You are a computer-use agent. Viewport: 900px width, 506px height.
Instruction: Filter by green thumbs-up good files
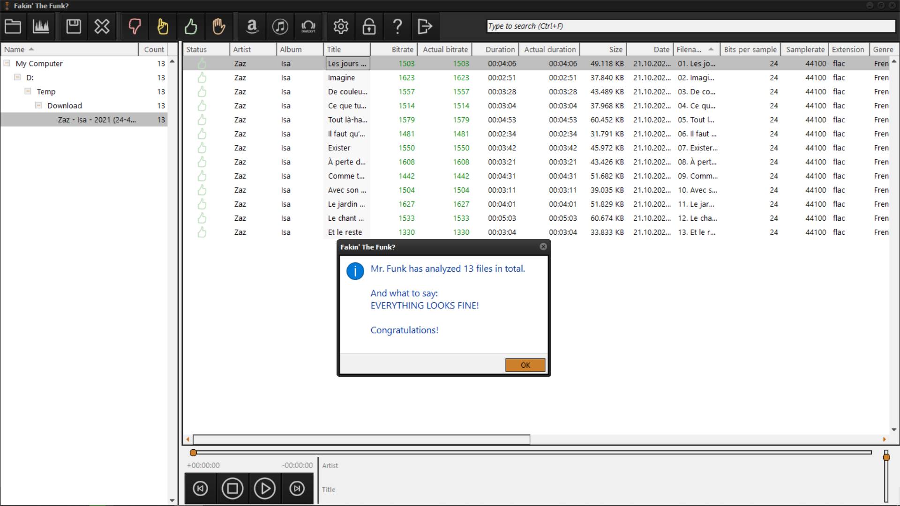[191, 26]
